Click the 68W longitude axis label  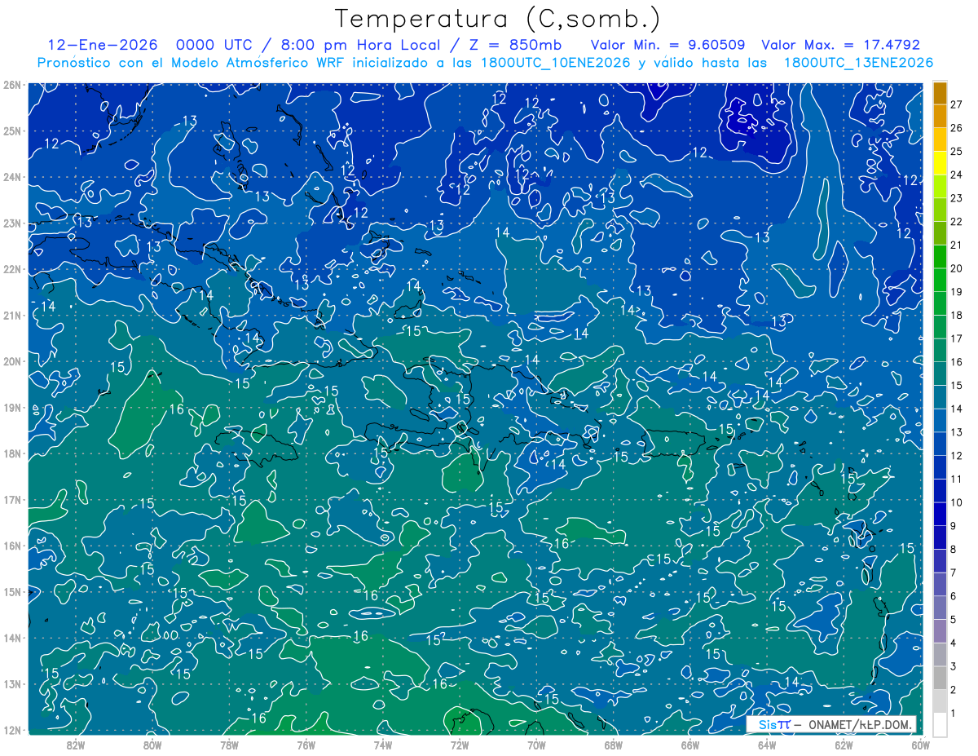pyautogui.click(x=614, y=745)
